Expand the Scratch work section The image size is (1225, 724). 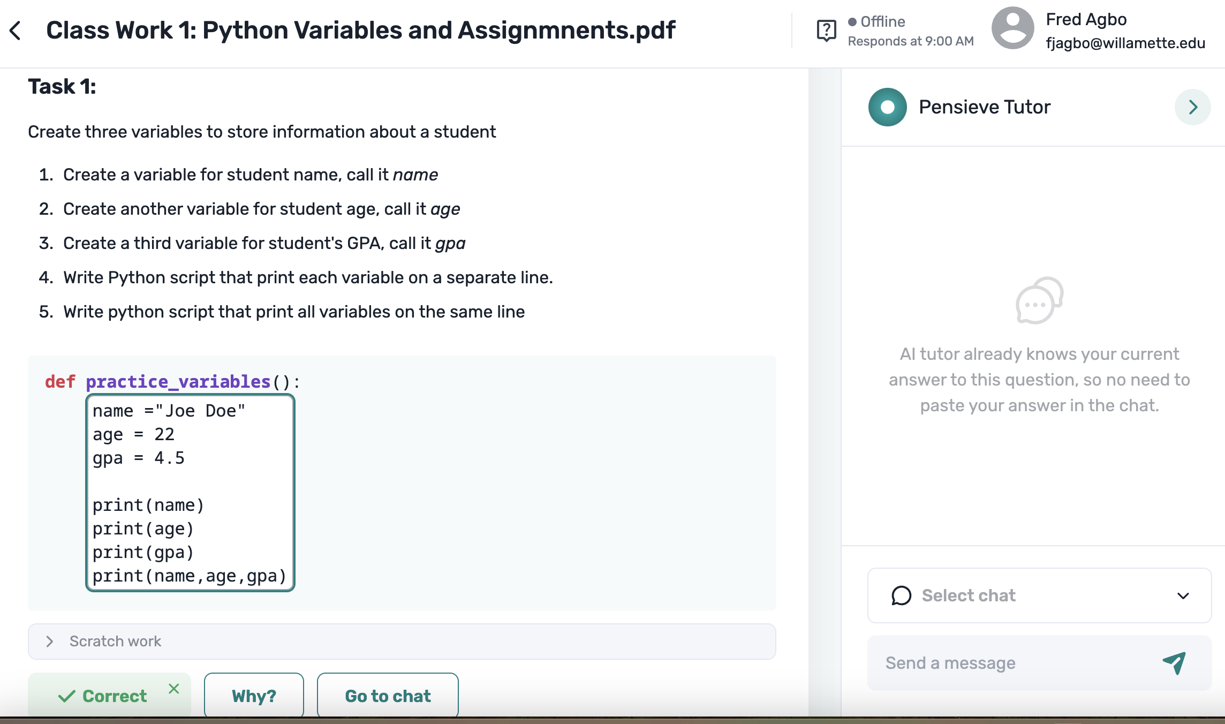coord(50,641)
